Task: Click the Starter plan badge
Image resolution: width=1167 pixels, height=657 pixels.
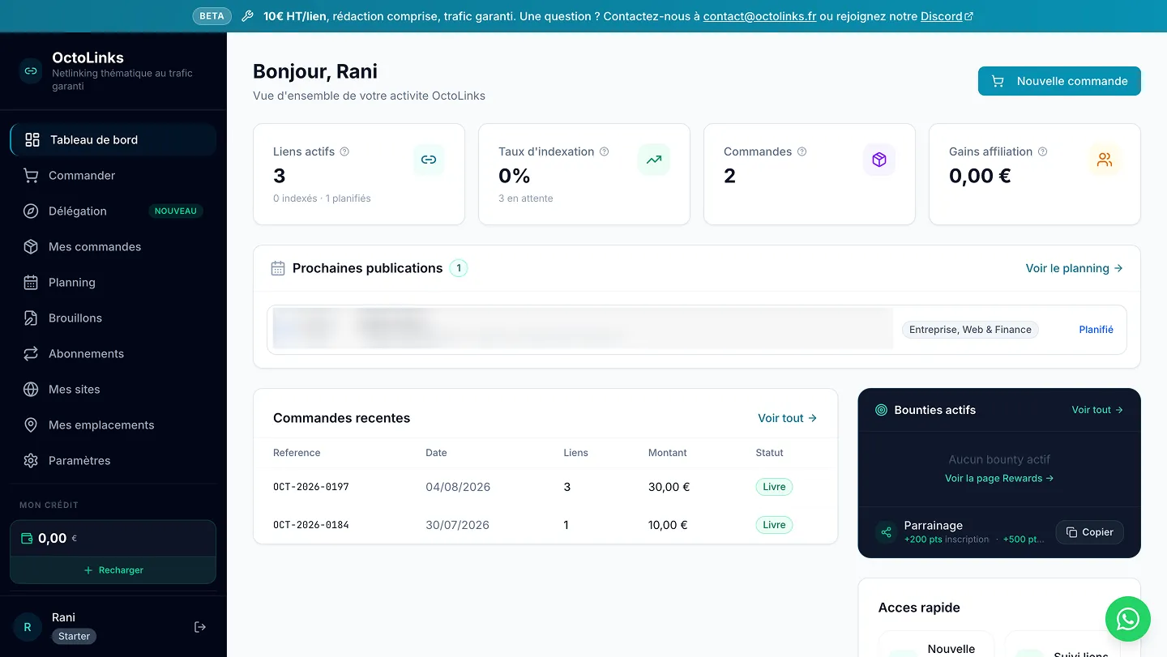Action: click(x=74, y=636)
